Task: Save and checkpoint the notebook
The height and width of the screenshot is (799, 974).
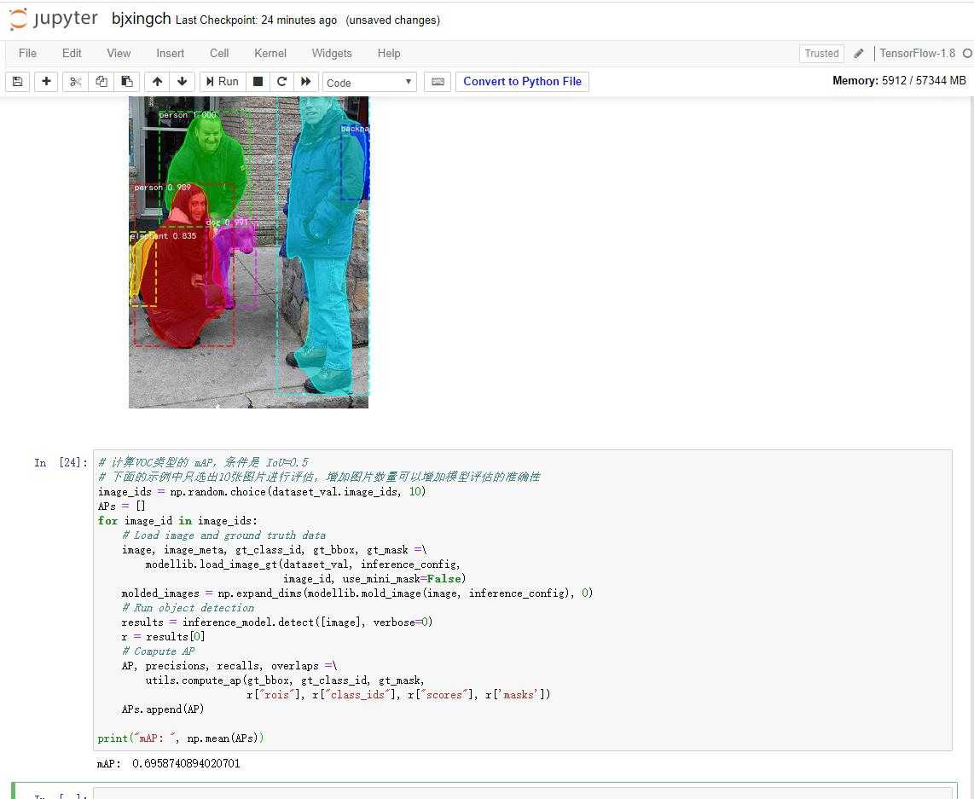Action: (17, 82)
